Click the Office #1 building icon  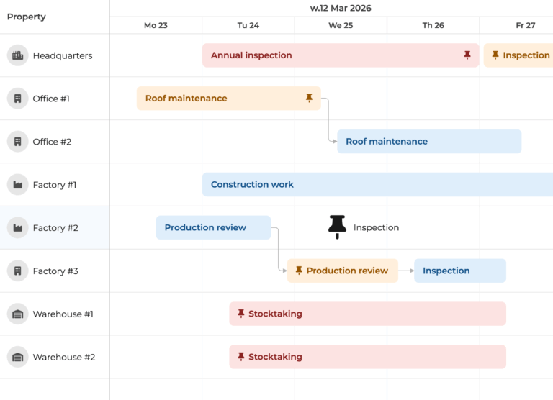[18, 99]
